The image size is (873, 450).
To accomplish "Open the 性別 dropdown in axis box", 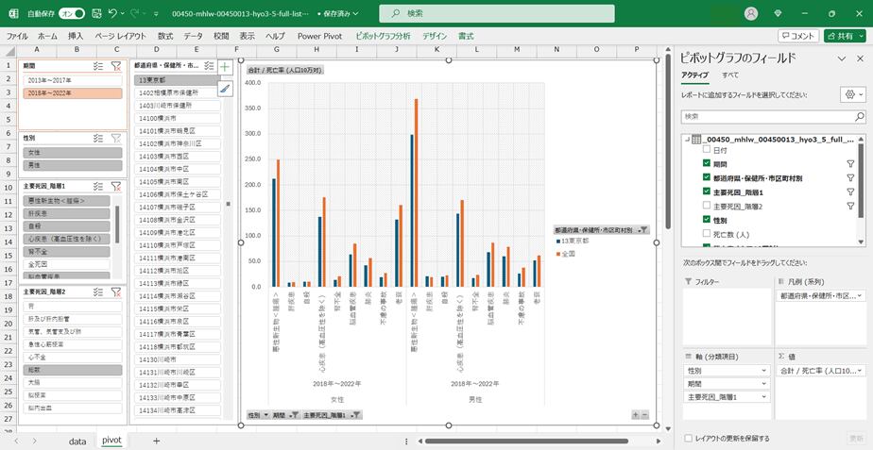I will point(762,371).
